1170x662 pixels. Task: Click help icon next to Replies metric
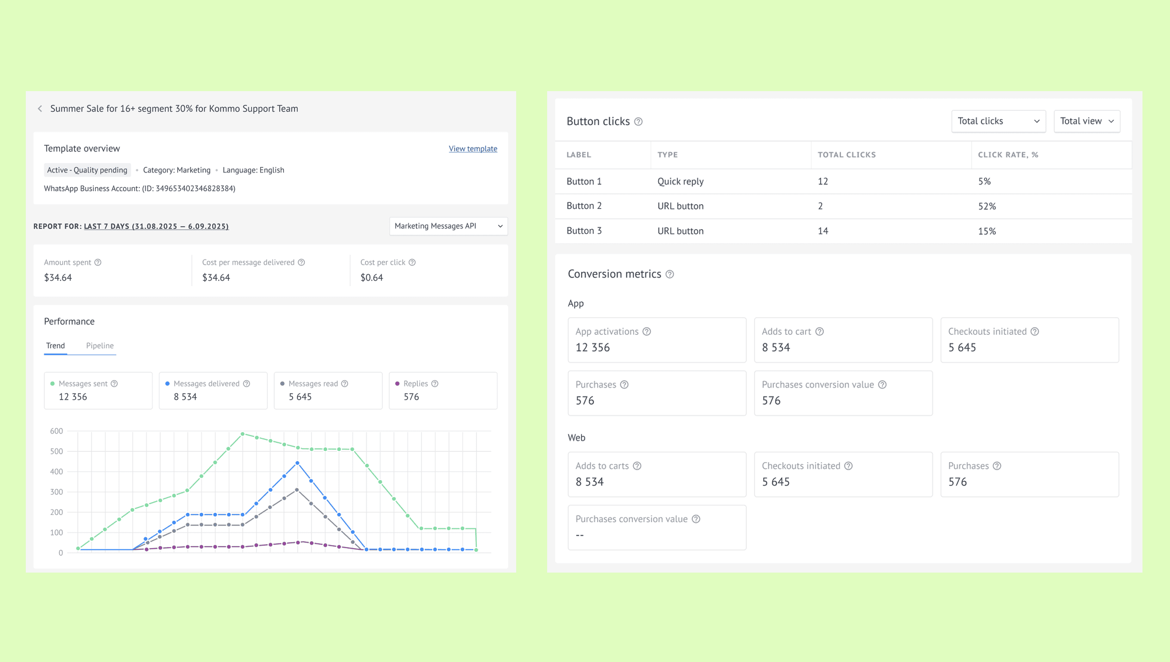pos(435,384)
